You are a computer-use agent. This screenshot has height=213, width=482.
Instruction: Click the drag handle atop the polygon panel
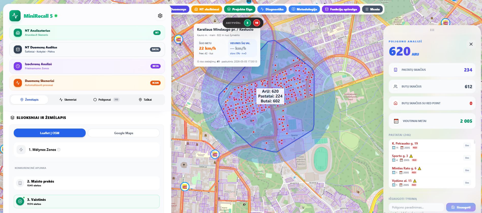coord(432,30)
